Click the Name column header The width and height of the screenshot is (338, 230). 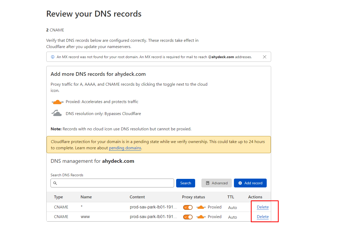(86, 197)
